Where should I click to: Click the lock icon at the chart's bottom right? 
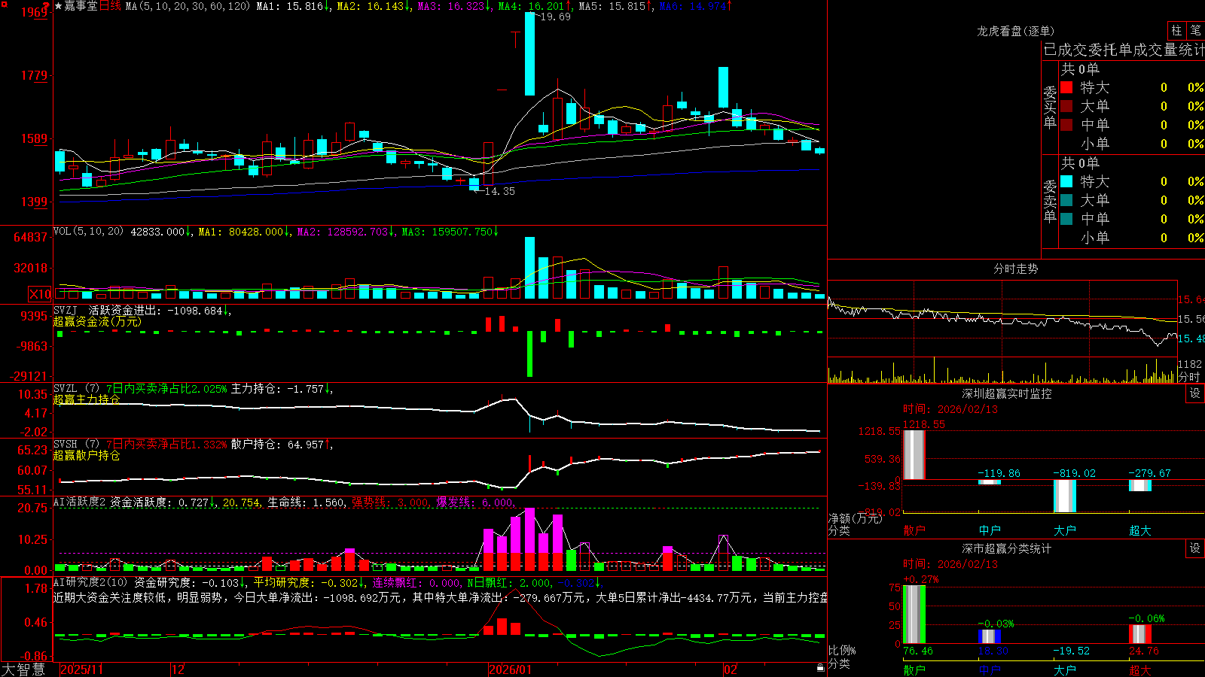coord(820,668)
